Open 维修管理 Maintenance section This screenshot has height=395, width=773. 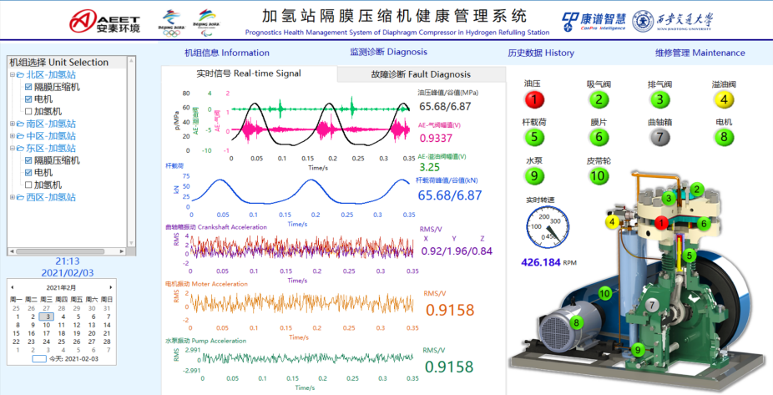700,53
